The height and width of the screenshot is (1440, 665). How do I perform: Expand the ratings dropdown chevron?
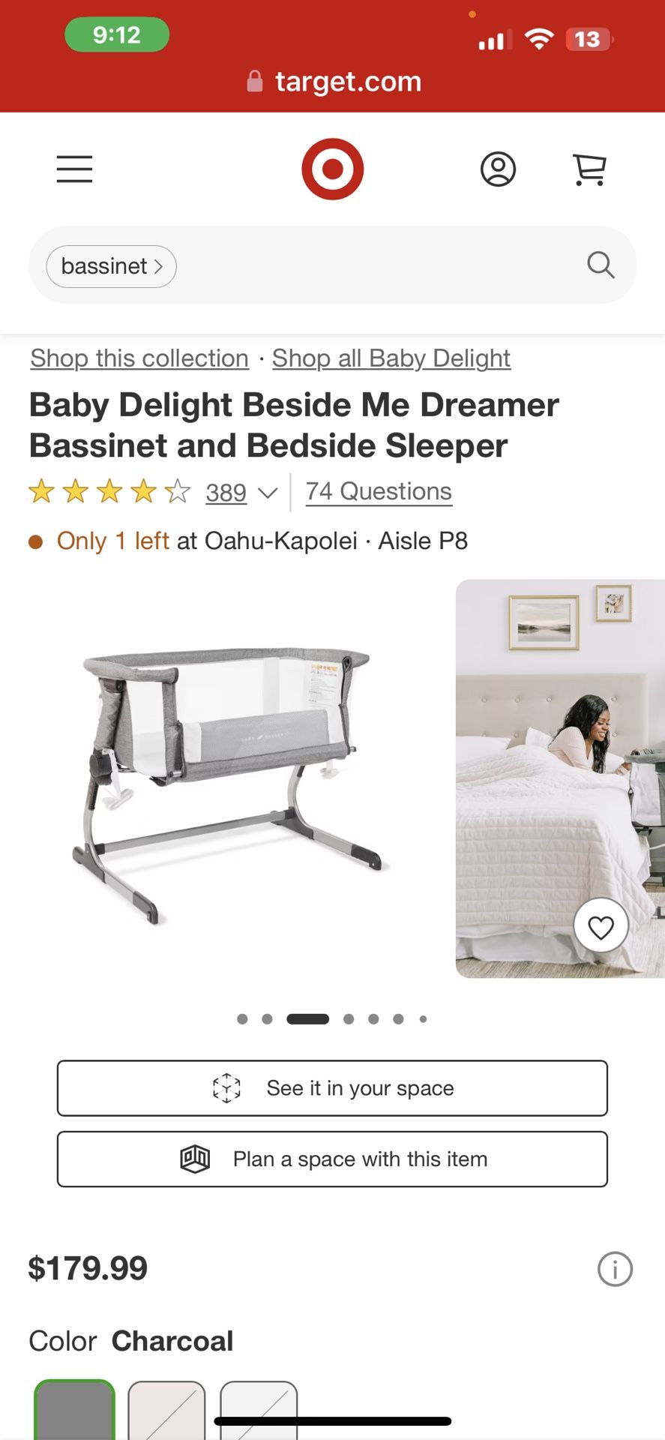coord(268,493)
